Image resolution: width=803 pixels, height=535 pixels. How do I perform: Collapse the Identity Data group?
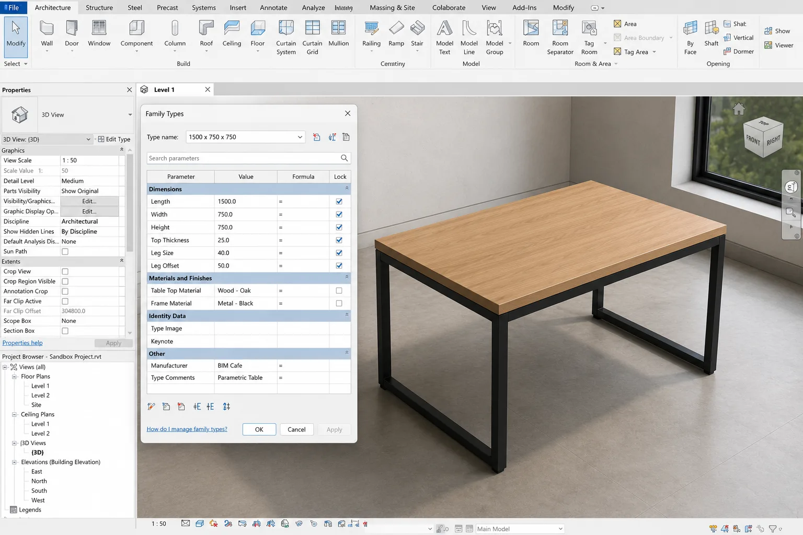(x=347, y=315)
